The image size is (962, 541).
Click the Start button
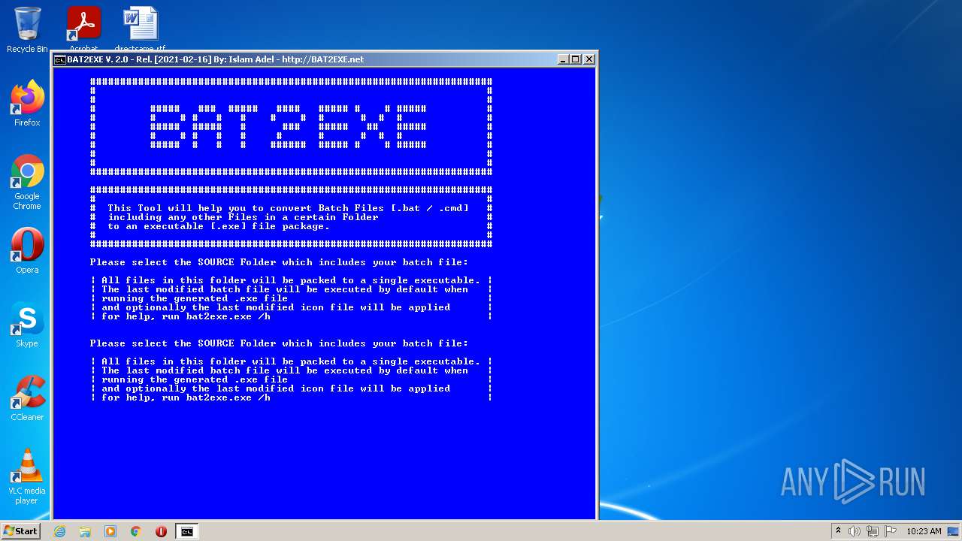point(20,531)
